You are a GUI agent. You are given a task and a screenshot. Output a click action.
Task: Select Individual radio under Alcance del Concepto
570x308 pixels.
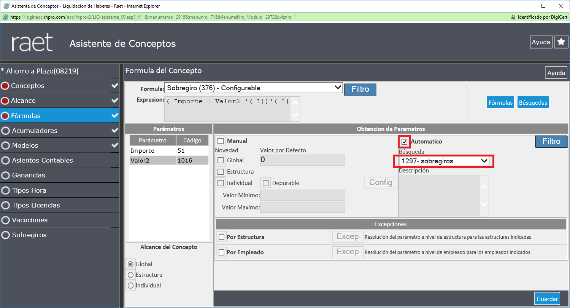[130, 286]
